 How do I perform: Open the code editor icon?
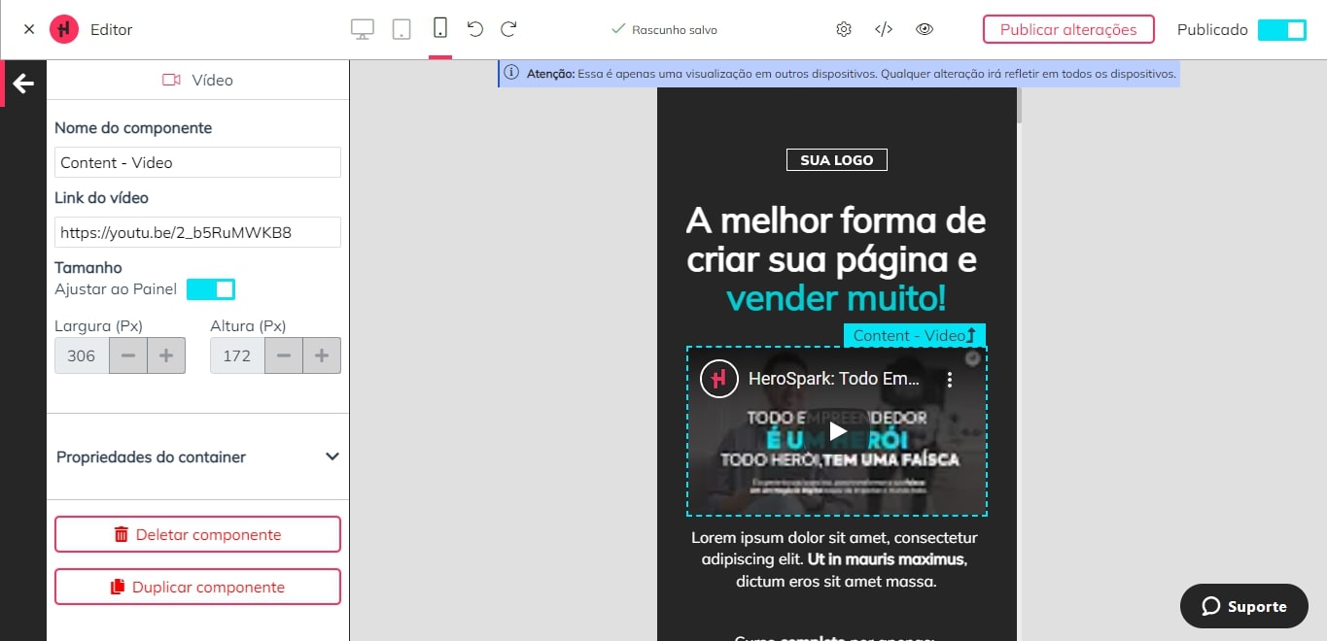[884, 29]
